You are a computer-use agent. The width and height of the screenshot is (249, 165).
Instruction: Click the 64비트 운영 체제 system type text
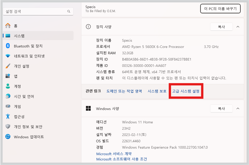click(151, 72)
